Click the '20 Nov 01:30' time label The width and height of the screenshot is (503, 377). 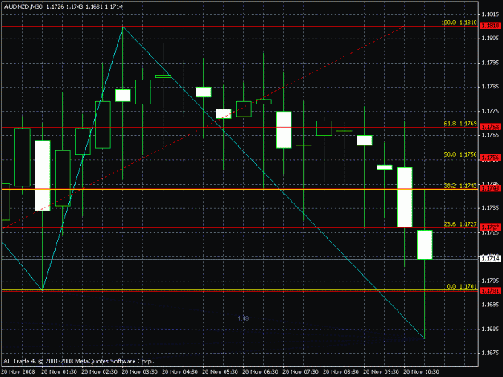pyautogui.click(x=59, y=372)
